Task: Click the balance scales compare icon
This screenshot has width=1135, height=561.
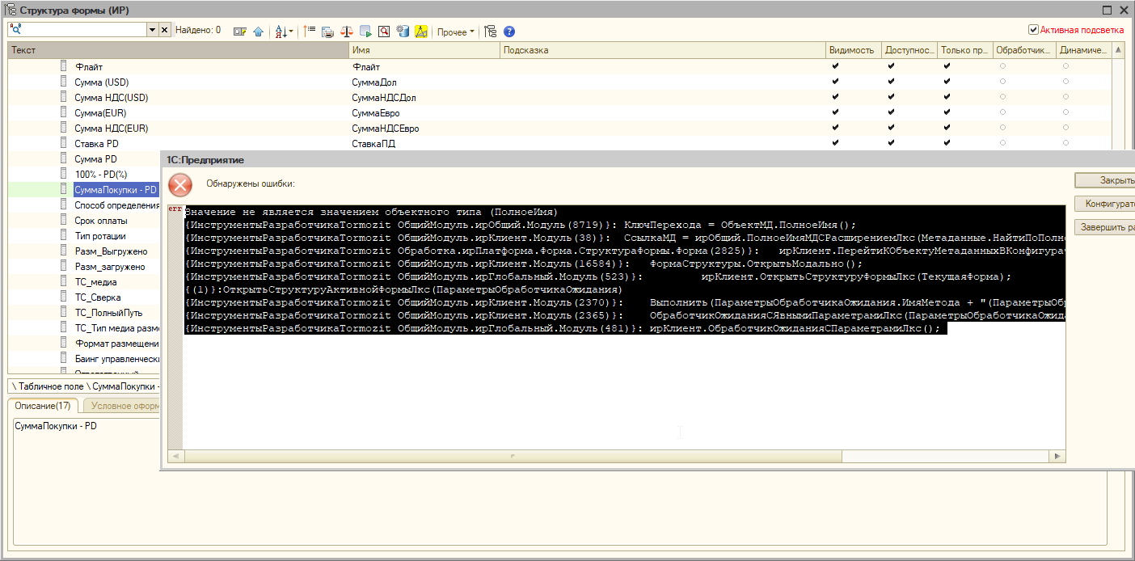Action: [347, 32]
